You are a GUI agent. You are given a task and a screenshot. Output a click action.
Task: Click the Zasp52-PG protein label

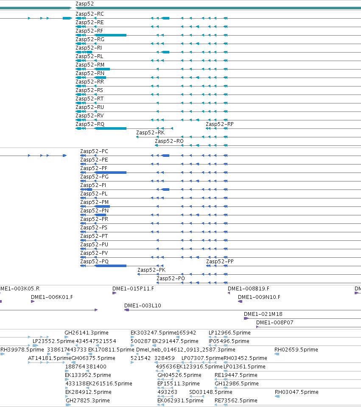pos(94,177)
